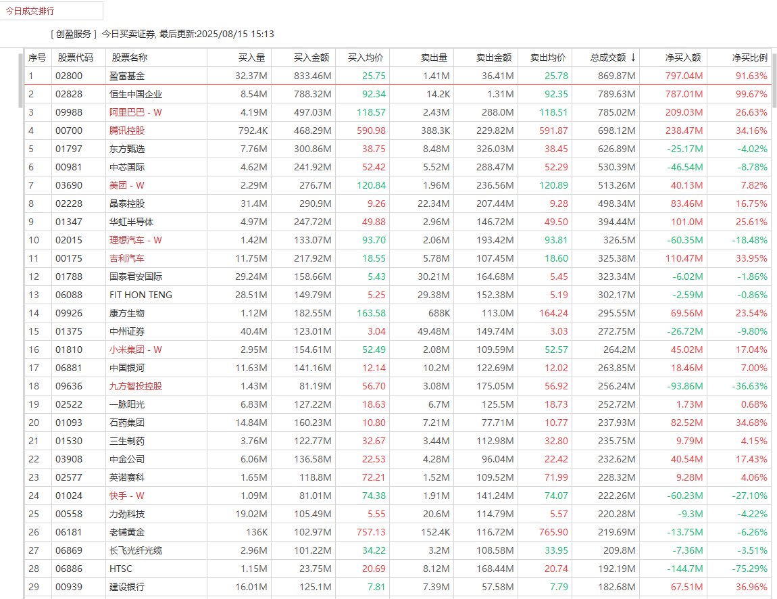
Task: Sort by 总成交额 column header
Action: (607, 57)
